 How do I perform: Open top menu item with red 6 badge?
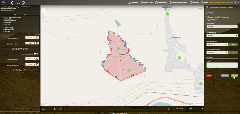(x=161, y=3)
